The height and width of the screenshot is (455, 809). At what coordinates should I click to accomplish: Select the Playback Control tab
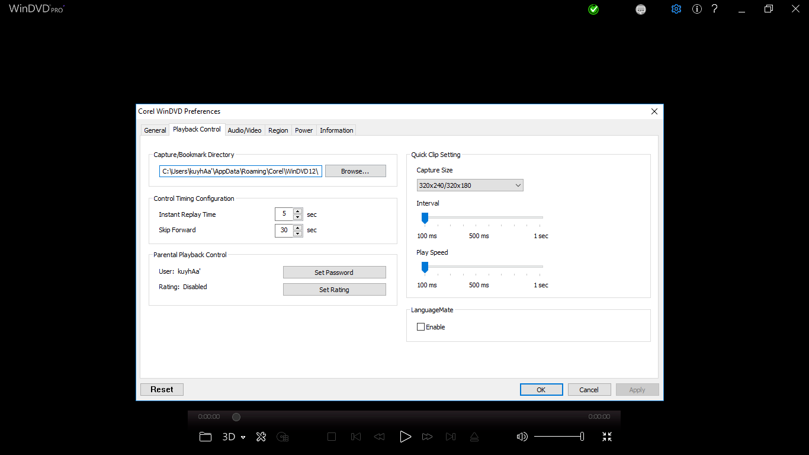coord(197,129)
